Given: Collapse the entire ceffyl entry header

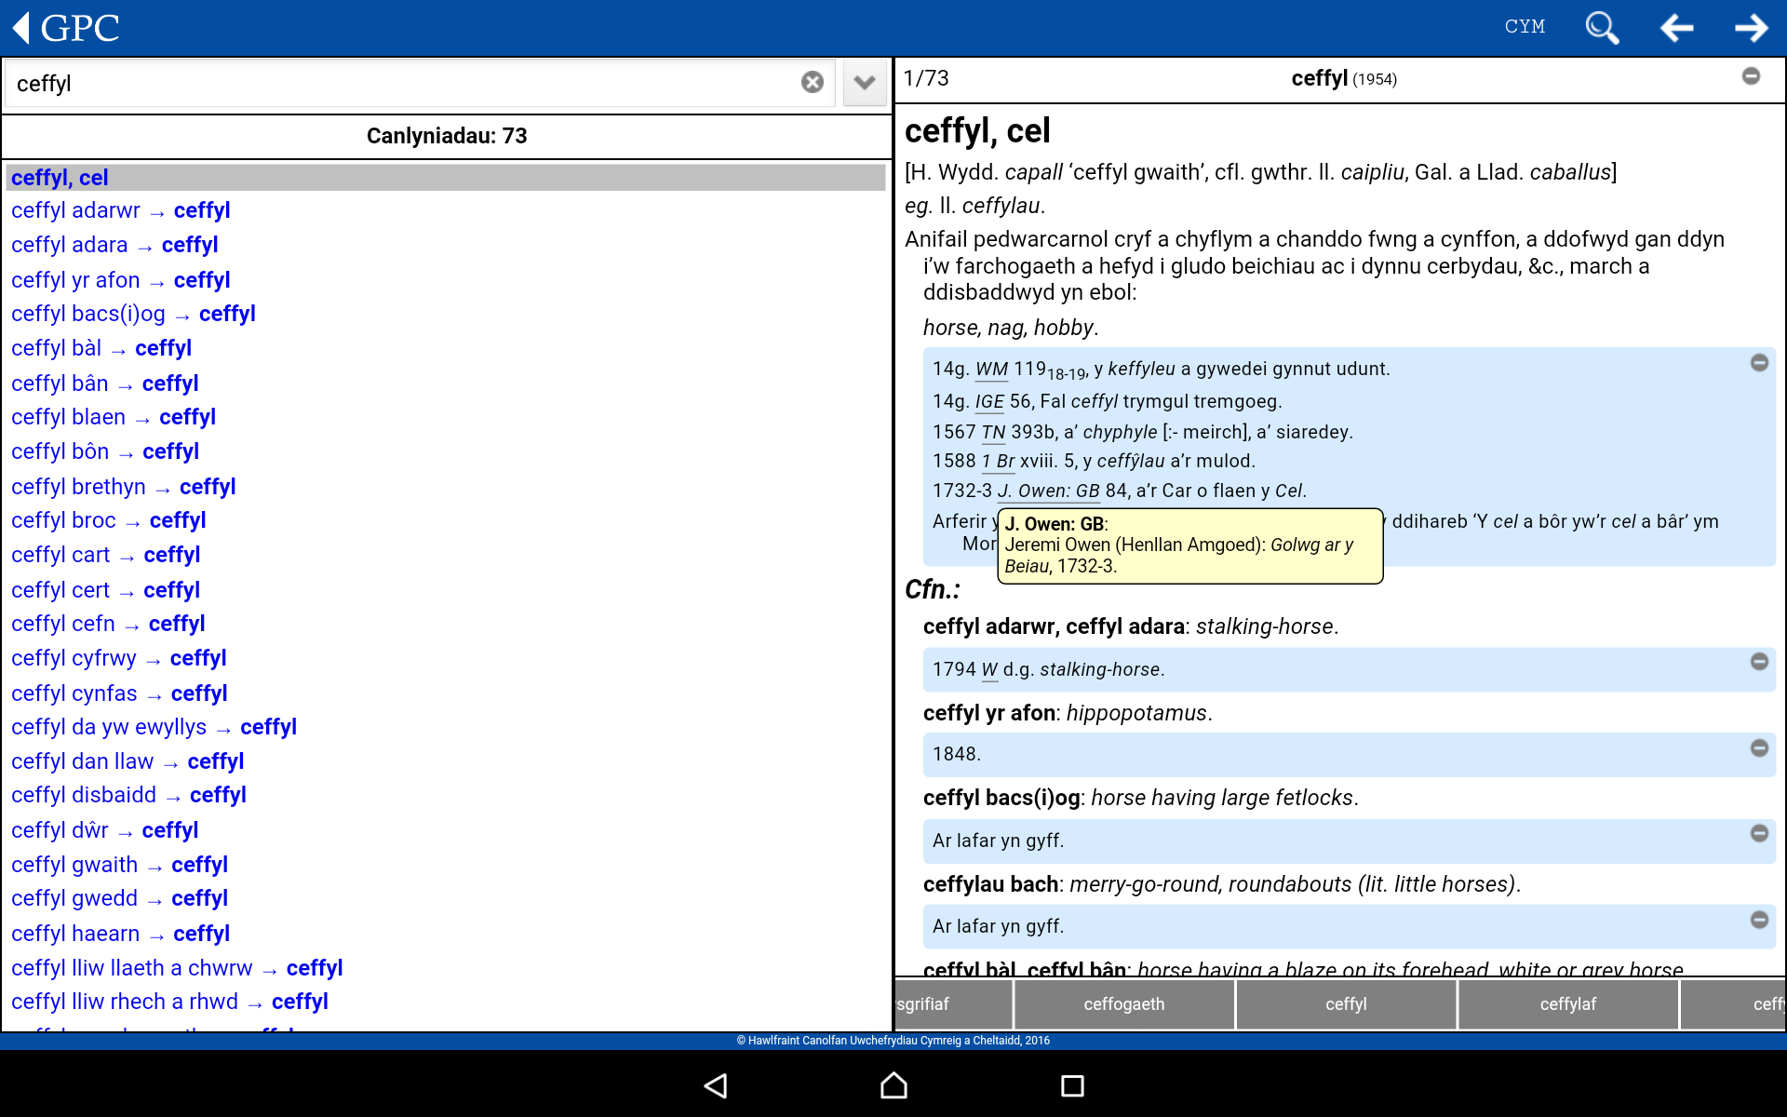Looking at the screenshot, I should pos(1751,77).
